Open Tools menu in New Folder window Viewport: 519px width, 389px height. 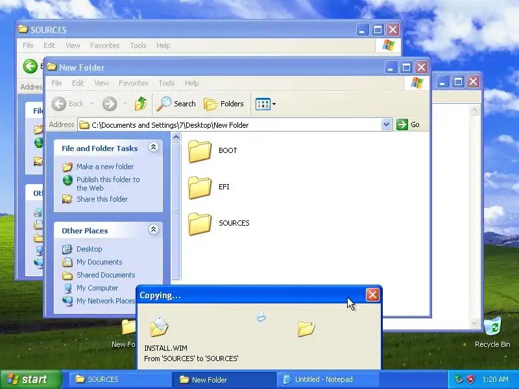[167, 83]
